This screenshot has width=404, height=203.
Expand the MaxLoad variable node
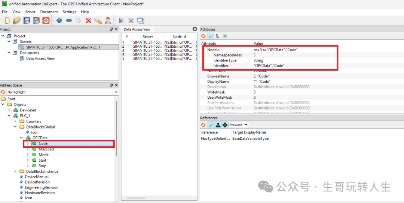(28, 149)
